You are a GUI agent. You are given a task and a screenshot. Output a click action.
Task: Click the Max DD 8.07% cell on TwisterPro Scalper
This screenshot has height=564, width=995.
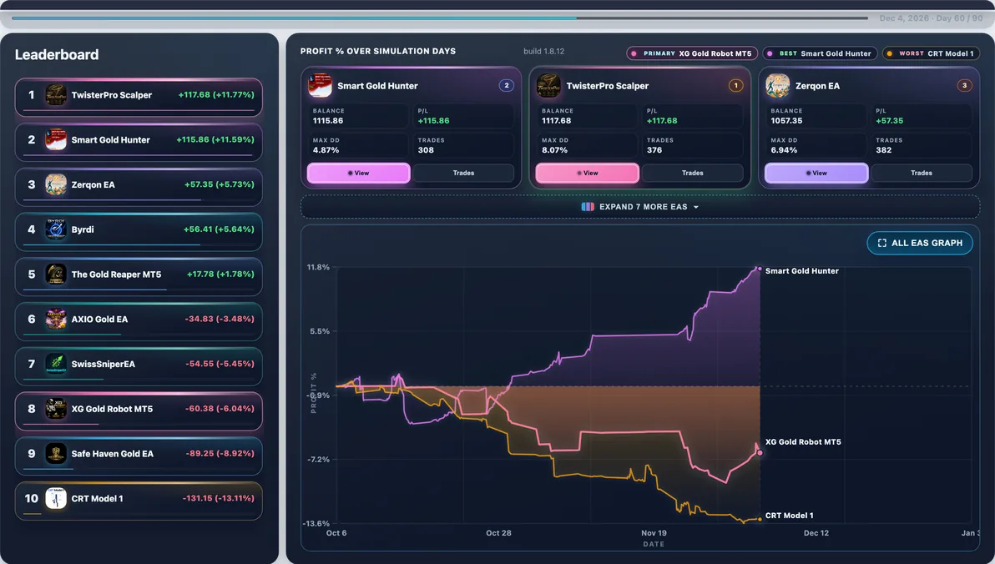[x=586, y=145]
